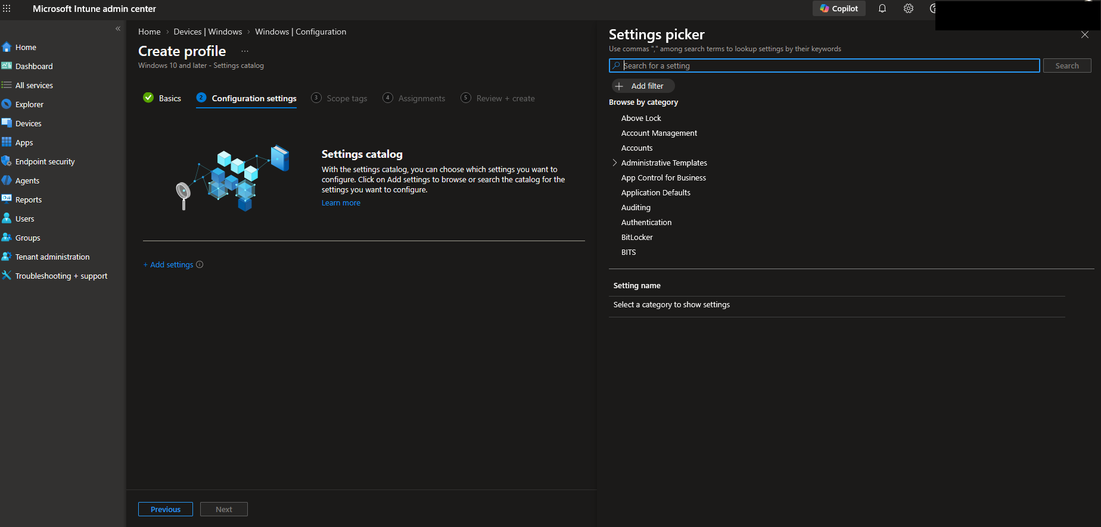The image size is (1101, 527).
Task: Select the Configuration settings step tab
Action: pos(246,98)
